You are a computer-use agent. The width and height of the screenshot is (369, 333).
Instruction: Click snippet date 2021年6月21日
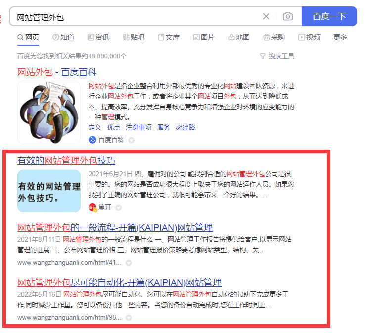click(x=110, y=174)
